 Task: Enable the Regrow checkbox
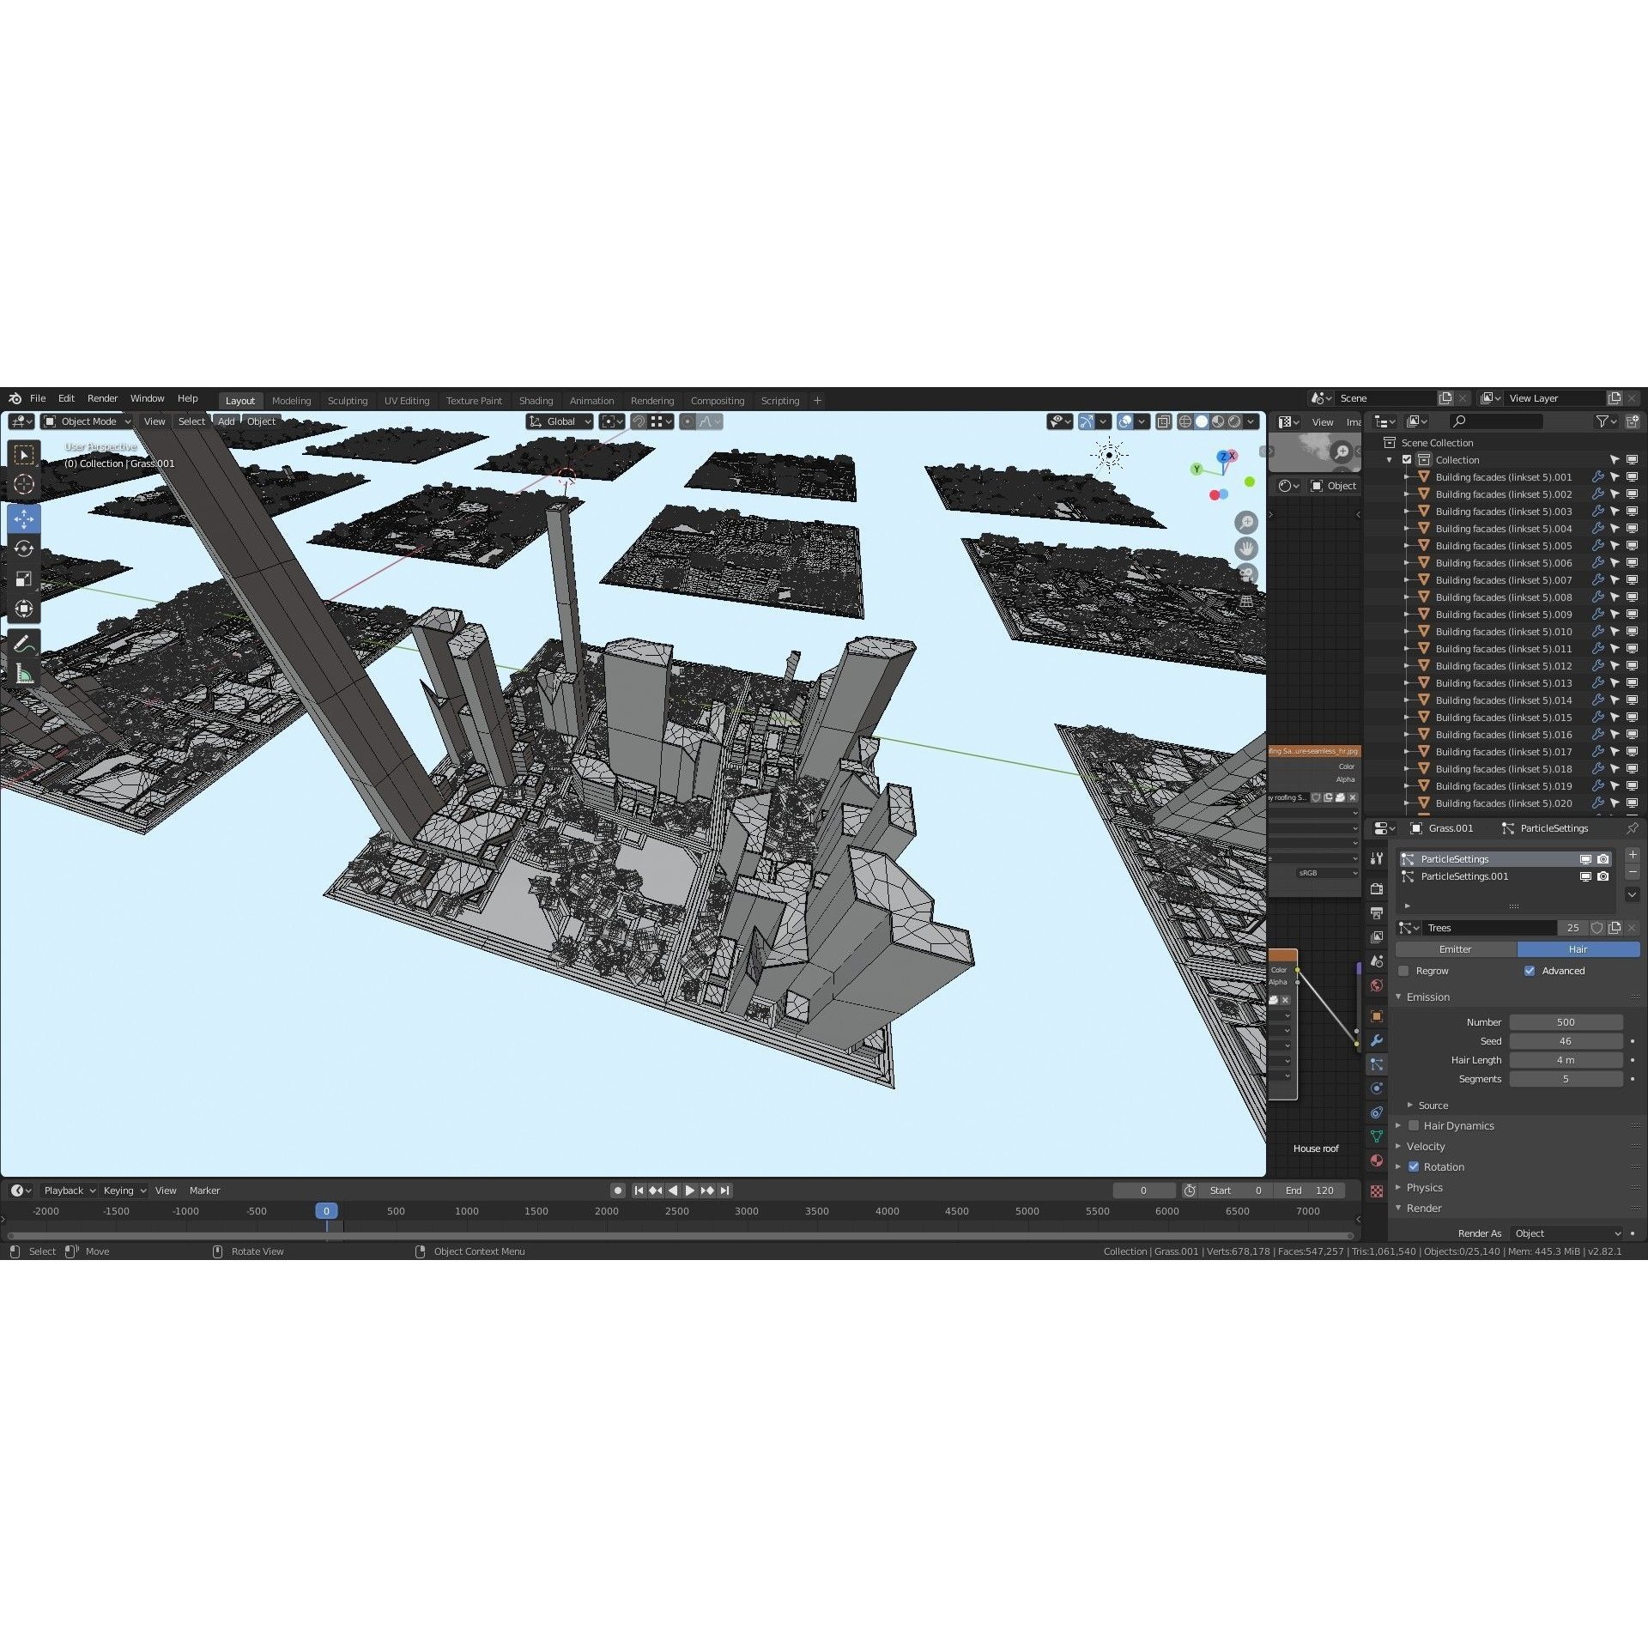1405,971
